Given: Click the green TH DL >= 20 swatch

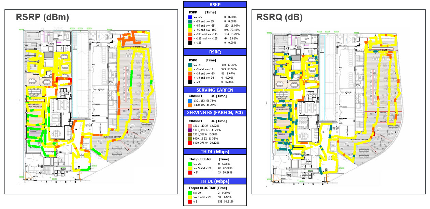Looking at the screenshot, I should point(190,164).
